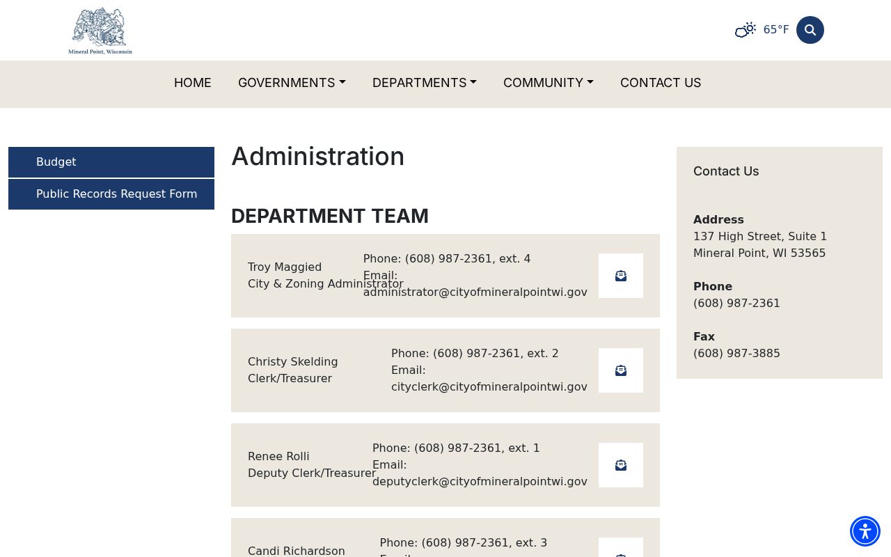Click the Deputy Clerk/Treasurer title

(x=312, y=473)
